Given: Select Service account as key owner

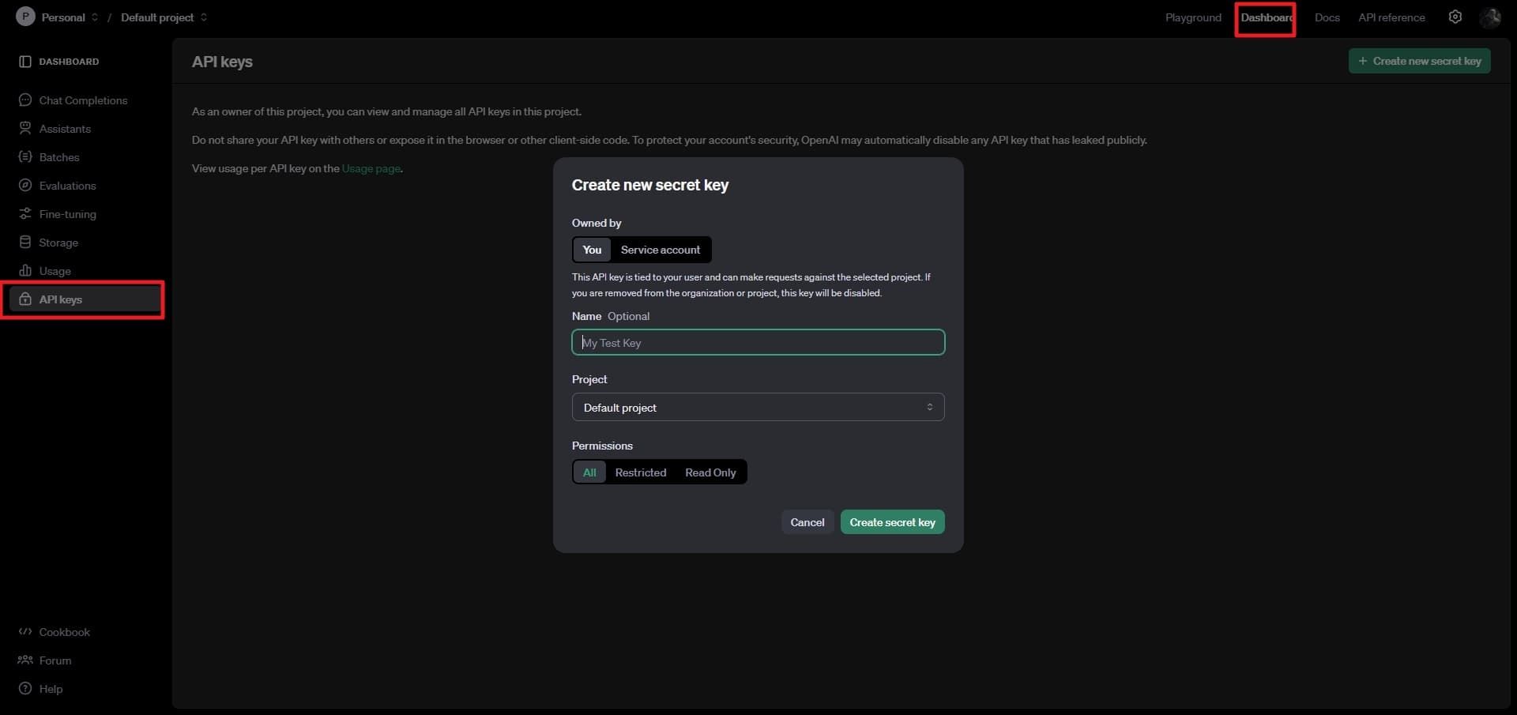Looking at the screenshot, I should (661, 250).
